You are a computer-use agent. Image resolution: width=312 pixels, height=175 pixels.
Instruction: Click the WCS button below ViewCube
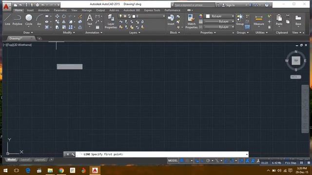coord(295,77)
